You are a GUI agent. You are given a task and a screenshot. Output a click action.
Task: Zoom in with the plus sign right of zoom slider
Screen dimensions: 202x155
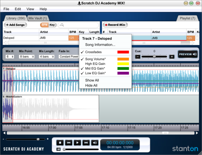click(x=48, y=139)
